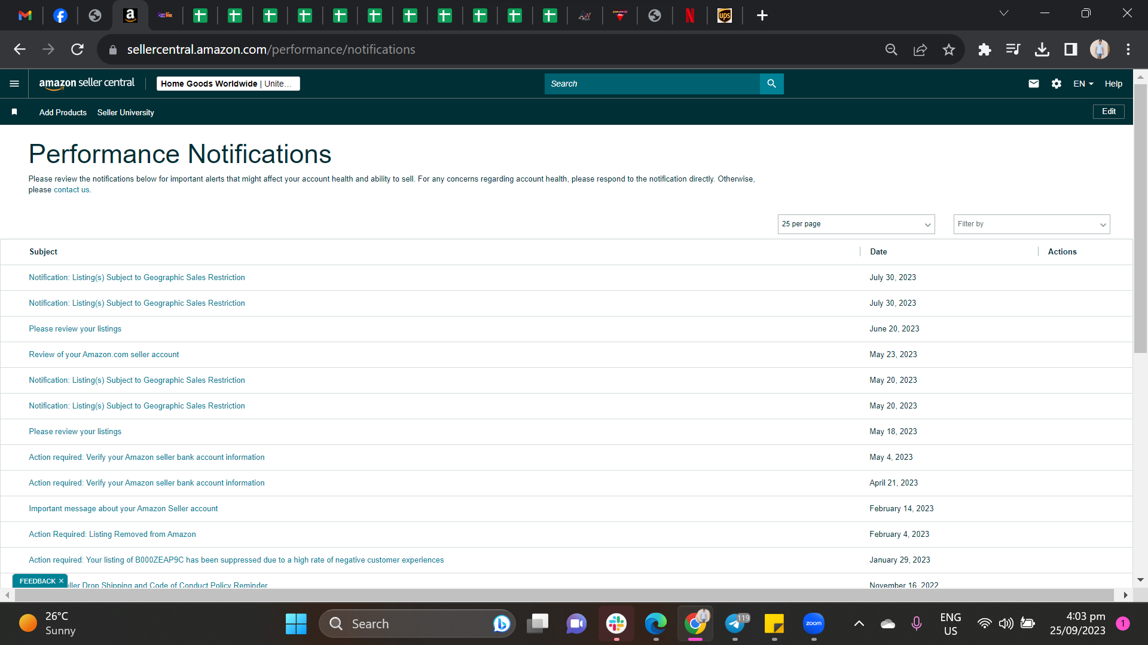
Task: Open the settings gear icon
Action: coord(1057,84)
